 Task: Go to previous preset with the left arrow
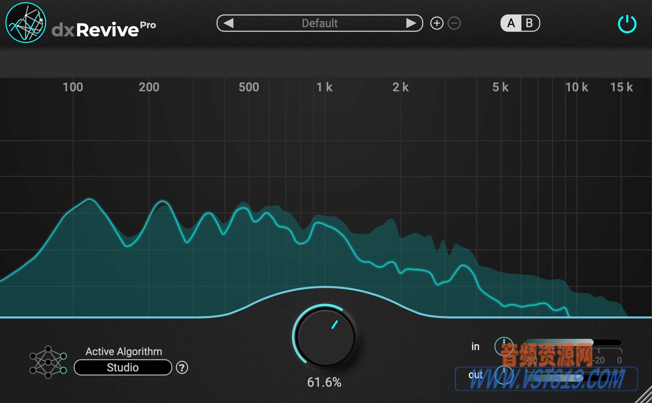(229, 23)
